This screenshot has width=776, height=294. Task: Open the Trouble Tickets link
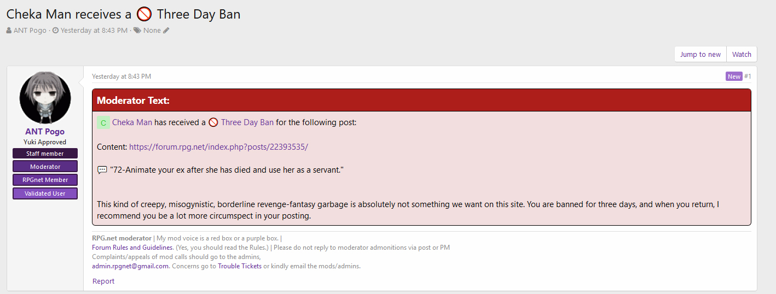(x=240, y=266)
